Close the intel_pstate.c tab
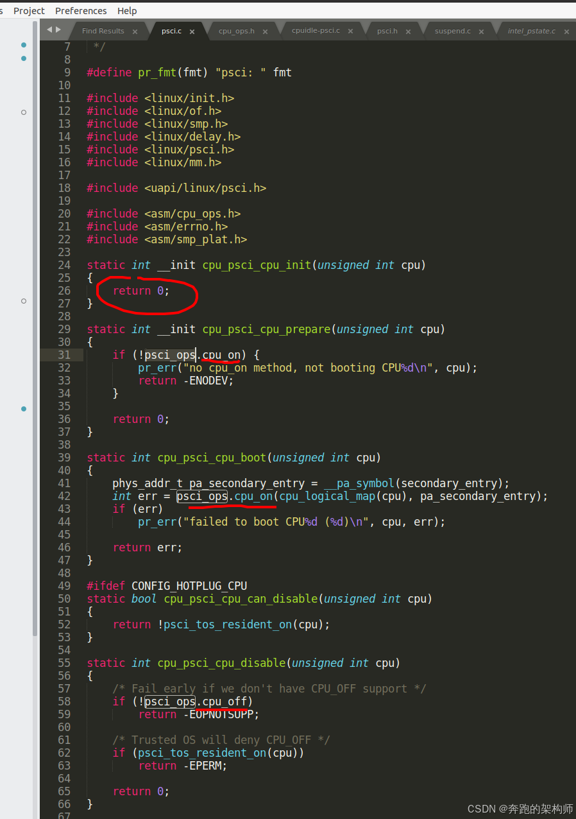The width and height of the screenshot is (576, 819). [x=566, y=31]
